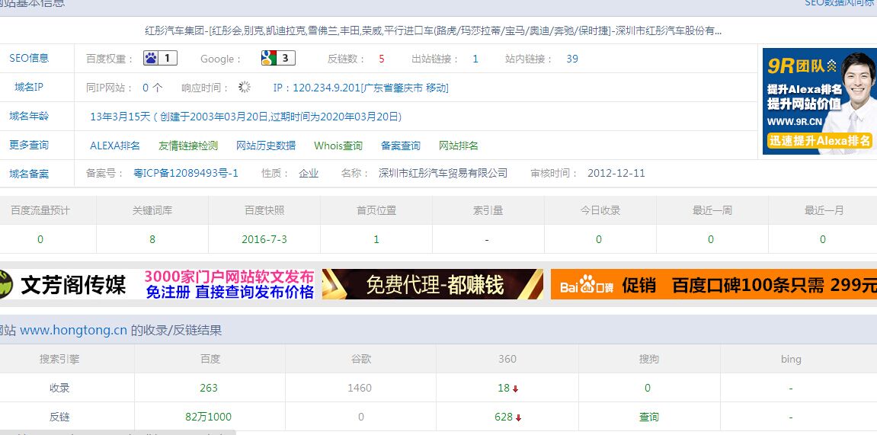877x435 pixels.
Task: Click the 百度 column header in the results table
Action: click(210, 359)
